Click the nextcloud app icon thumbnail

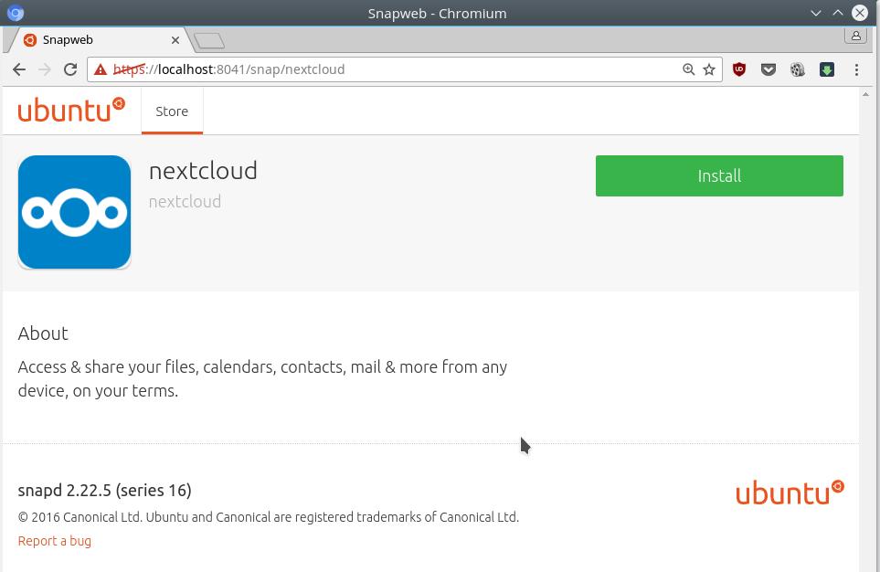[74, 212]
